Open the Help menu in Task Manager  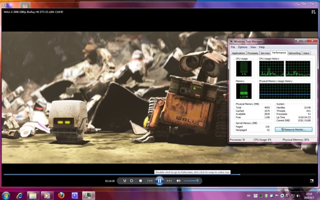262,47
